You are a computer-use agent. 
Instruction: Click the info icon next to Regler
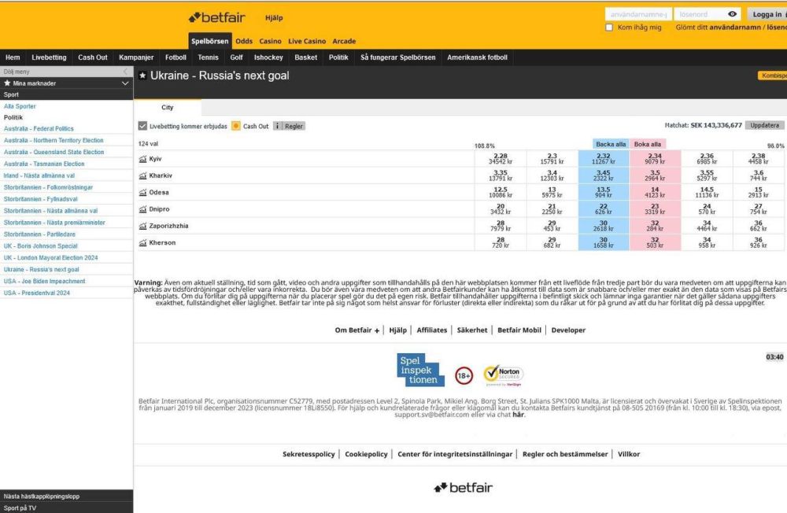coord(279,126)
